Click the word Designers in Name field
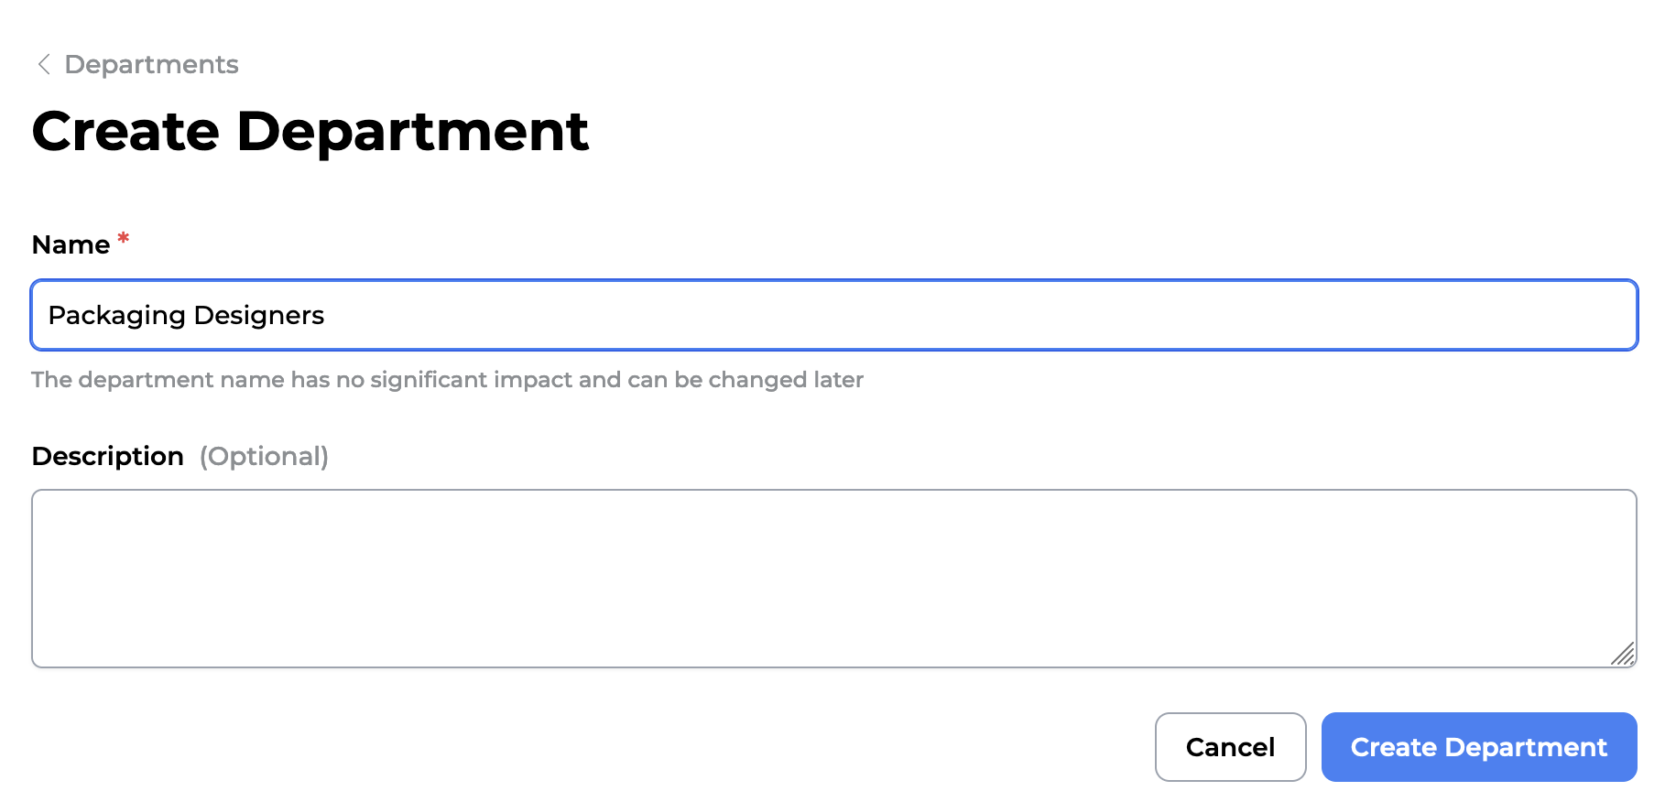 (x=259, y=316)
